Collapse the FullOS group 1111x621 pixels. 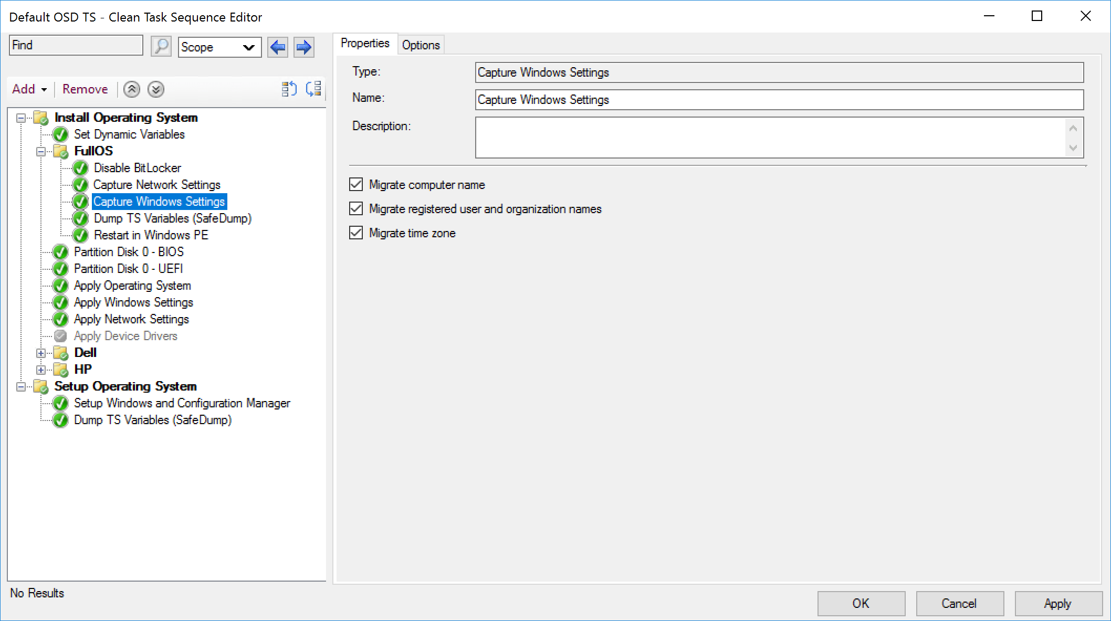pyautogui.click(x=41, y=152)
